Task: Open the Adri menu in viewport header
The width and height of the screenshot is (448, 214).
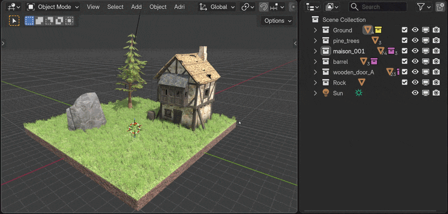Action: [179, 7]
